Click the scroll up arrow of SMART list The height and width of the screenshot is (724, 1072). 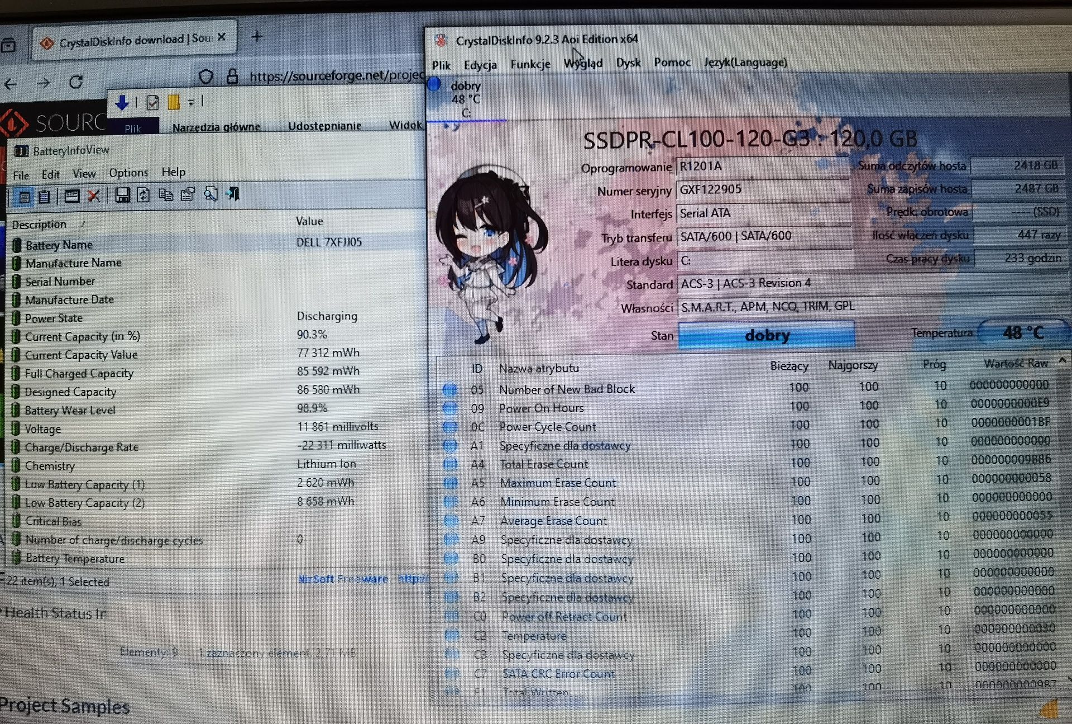[x=1063, y=361]
